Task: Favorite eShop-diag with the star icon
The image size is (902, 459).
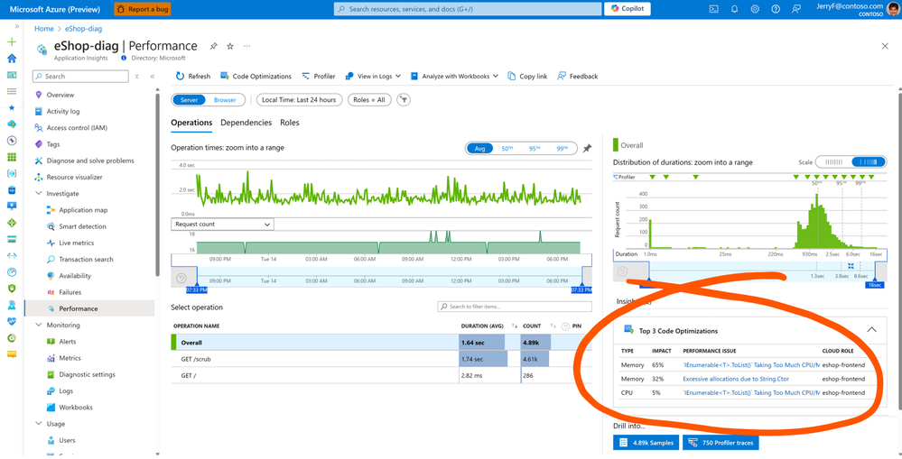Action: [230, 46]
